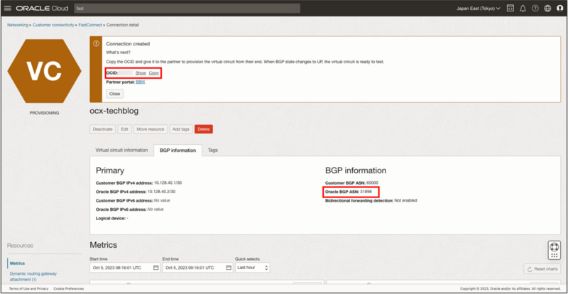This screenshot has width=568, height=294.
Task: Click the Oracle Cloud logo
Action: point(42,9)
